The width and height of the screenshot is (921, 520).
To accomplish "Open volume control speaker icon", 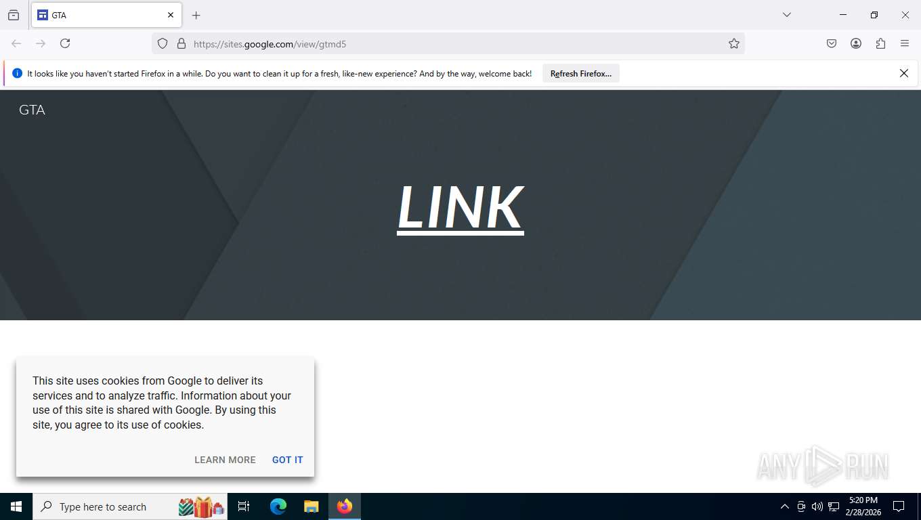I will (817, 506).
